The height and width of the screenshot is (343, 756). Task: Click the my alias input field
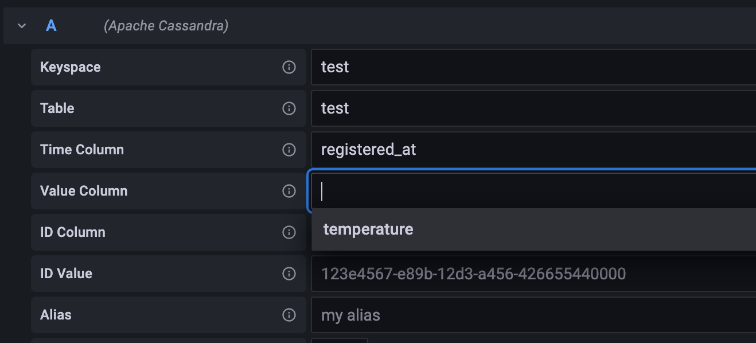click(533, 315)
